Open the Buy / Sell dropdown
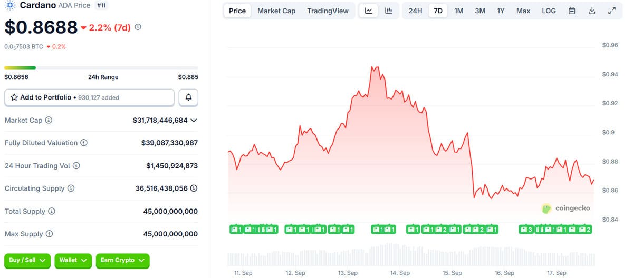This screenshot has width=633, height=278. coord(27,260)
